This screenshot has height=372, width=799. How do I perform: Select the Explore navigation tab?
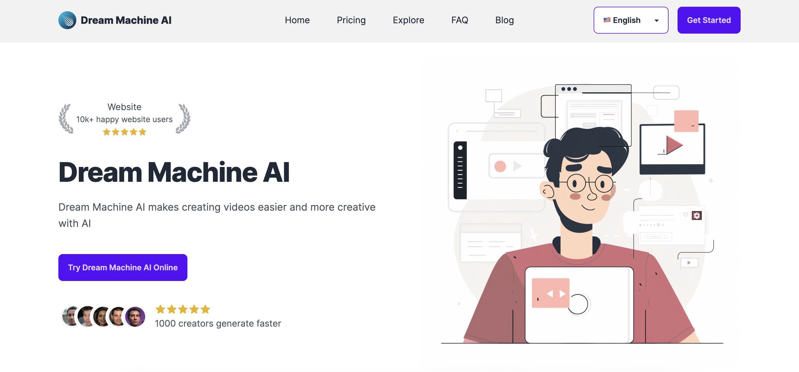(x=408, y=20)
